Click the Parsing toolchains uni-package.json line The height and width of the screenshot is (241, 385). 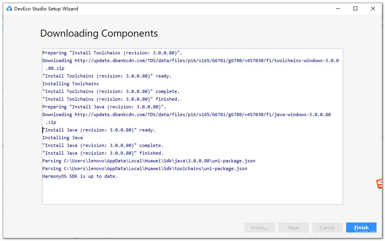point(145,169)
